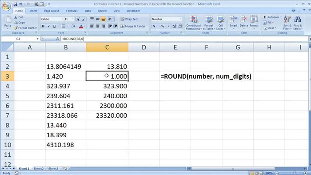Viewport: 311px width, 175px height.
Task: Switch to Sheet2 worksheet tab
Action: coord(39,169)
